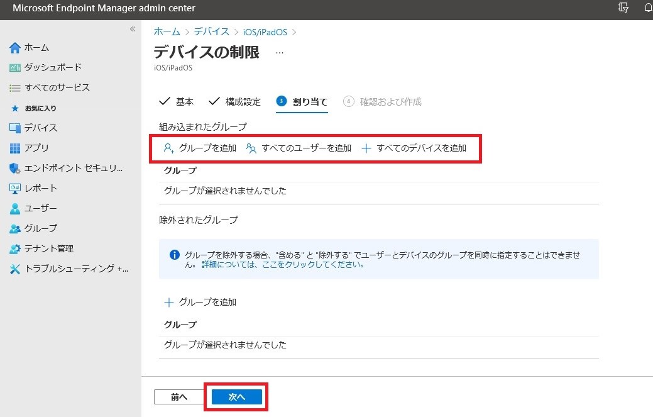
Task: Select エンドポイント セキュリ... in the sidebar
Action: (x=74, y=168)
